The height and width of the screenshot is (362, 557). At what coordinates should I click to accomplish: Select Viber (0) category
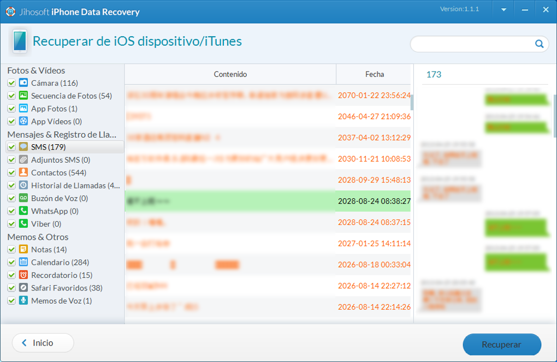click(46, 224)
